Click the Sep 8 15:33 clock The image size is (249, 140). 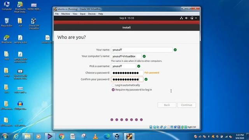pyautogui.click(x=126, y=18)
